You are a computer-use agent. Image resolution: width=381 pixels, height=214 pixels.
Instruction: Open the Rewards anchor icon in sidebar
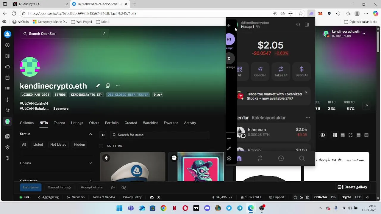[7, 100]
